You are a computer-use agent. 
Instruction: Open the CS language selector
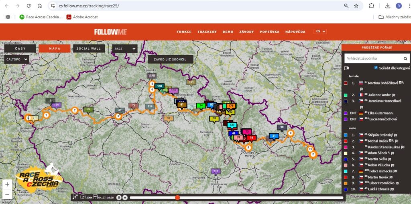click(x=320, y=32)
